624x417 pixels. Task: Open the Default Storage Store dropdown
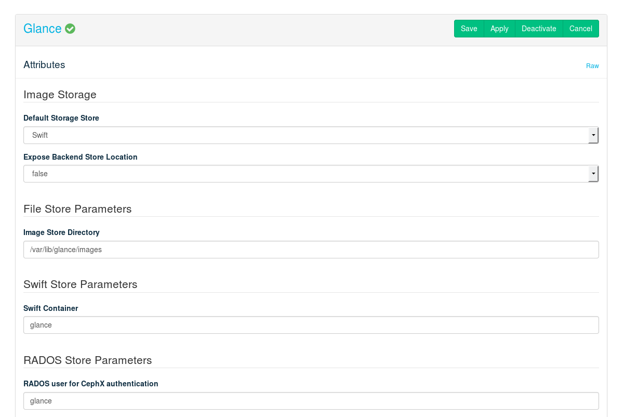pos(311,135)
